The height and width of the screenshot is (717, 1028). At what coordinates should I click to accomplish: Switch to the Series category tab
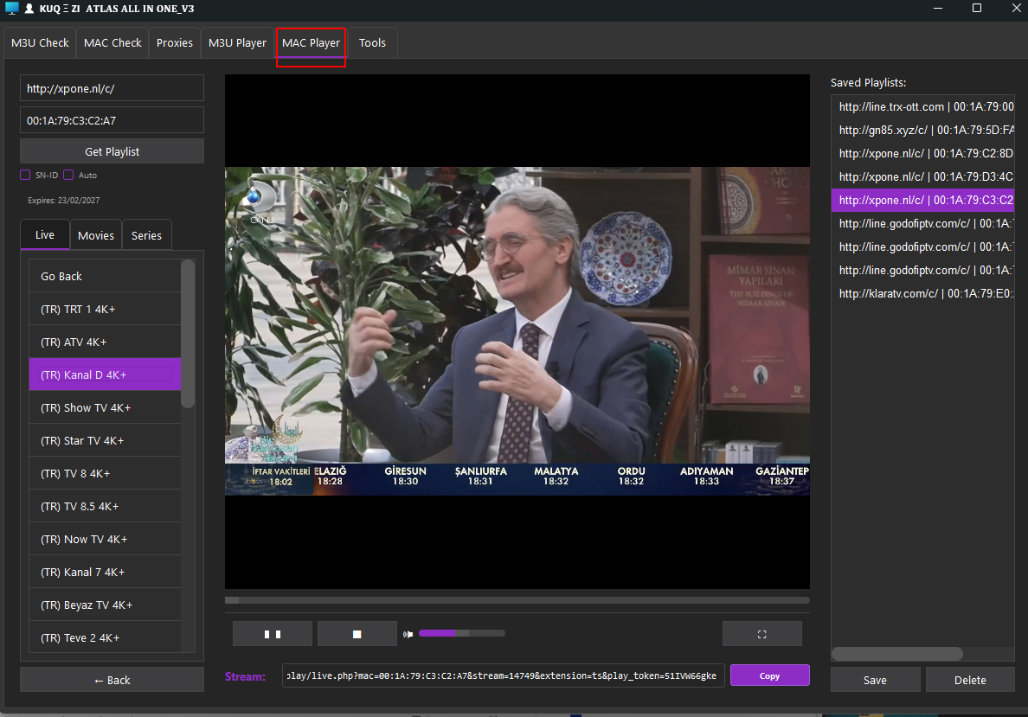pyautogui.click(x=146, y=235)
